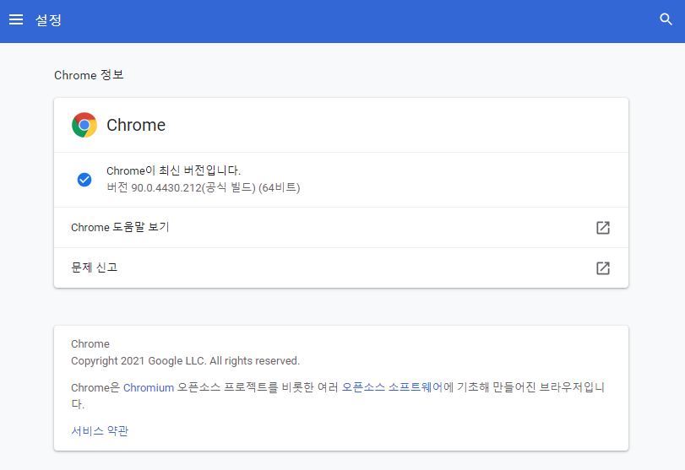Click the blue up-to-date checkmark icon

point(84,180)
